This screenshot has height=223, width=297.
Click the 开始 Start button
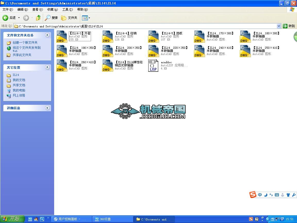click(12, 219)
